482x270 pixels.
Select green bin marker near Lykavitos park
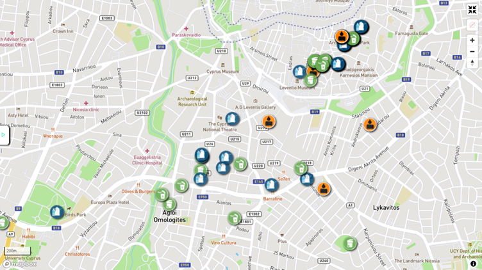coord(349,244)
